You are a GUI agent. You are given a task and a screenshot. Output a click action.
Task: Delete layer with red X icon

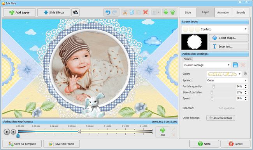(x=146, y=12)
